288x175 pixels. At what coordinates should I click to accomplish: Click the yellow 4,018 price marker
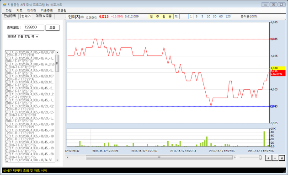(x=278, y=68)
